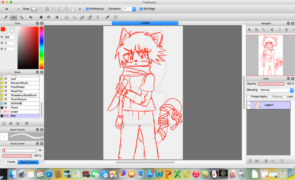Toggle the Soft Edge option off

click(141, 9)
